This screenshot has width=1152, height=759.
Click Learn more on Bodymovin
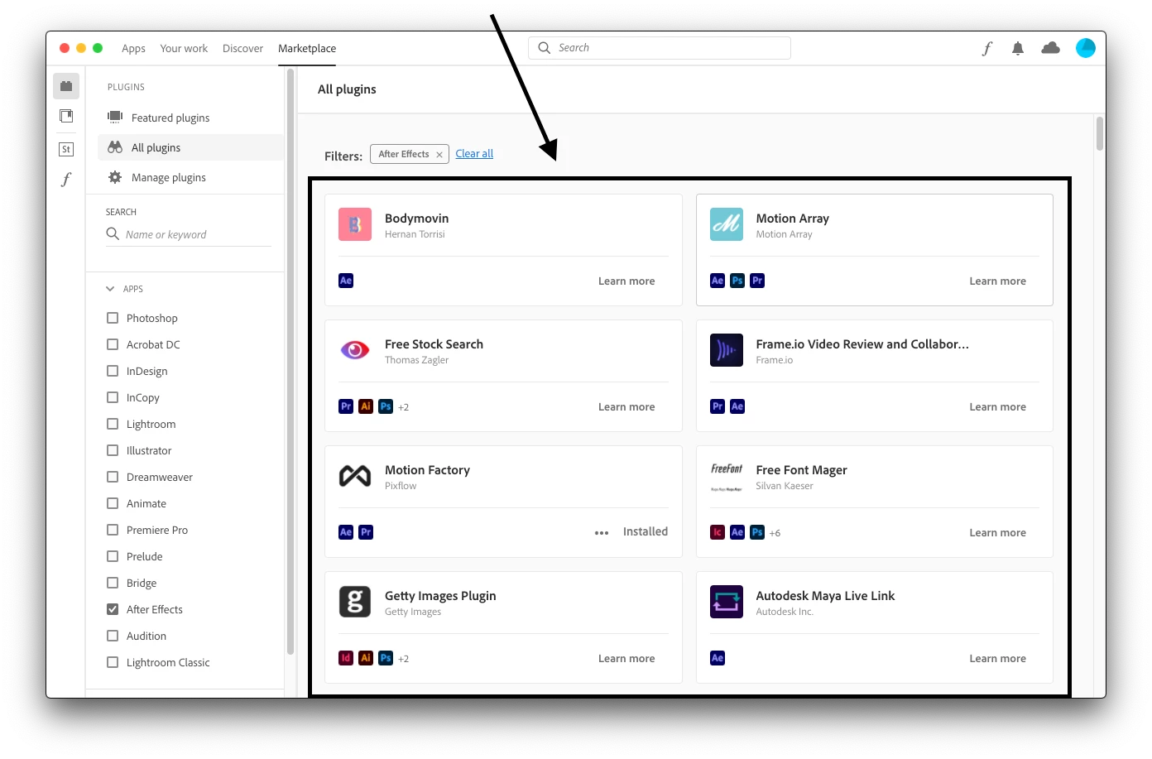pos(626,281)
